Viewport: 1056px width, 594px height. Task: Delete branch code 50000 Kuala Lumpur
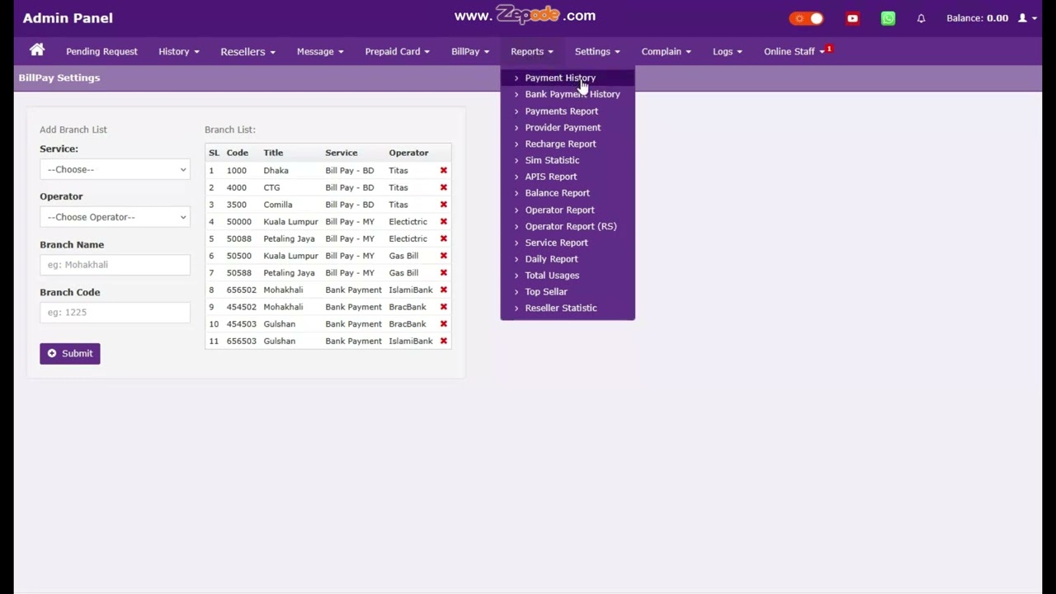coord(443,222)
